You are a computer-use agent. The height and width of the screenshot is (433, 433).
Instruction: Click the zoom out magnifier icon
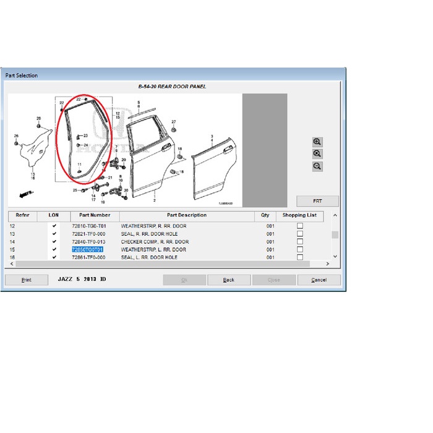click(317, 166)
